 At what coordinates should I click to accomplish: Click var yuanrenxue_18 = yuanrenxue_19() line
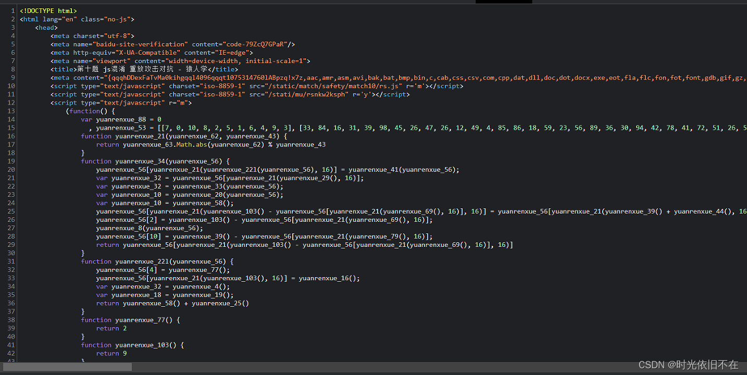pos(165,294)
